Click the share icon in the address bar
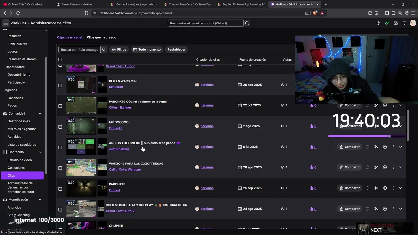This screenshot has width=418, height=235. [307, 13]
